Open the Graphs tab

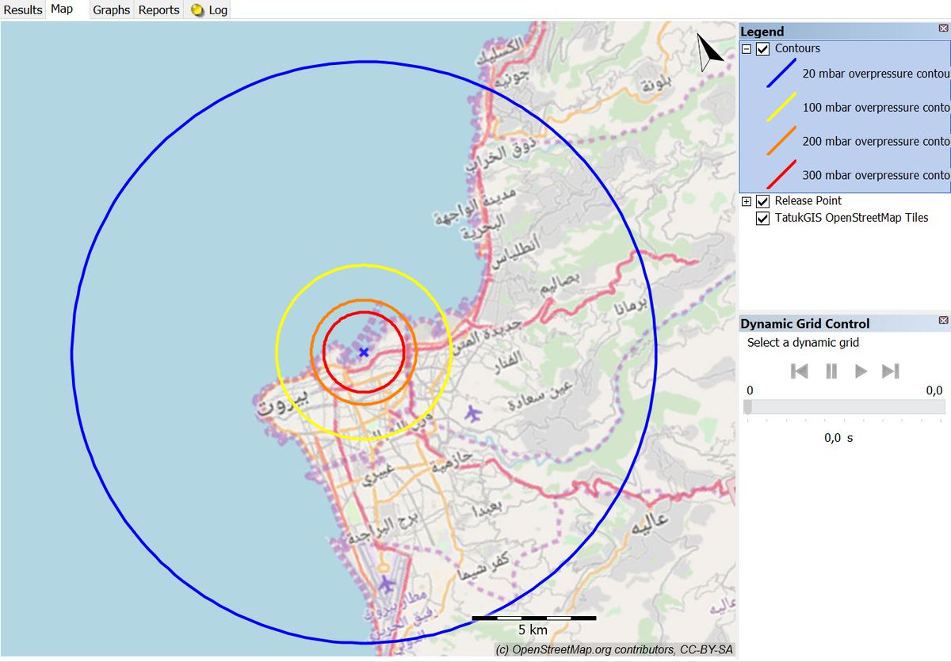111,10
